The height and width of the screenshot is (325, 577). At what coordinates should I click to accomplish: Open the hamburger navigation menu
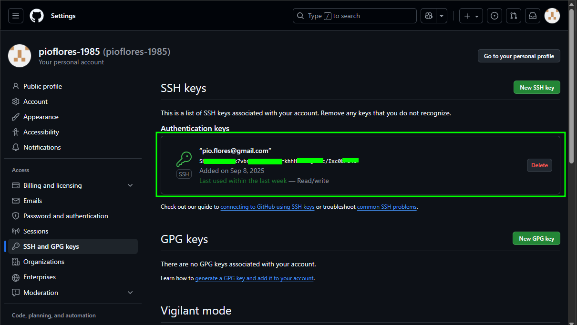pyautogui.click(x=16, y=16)
